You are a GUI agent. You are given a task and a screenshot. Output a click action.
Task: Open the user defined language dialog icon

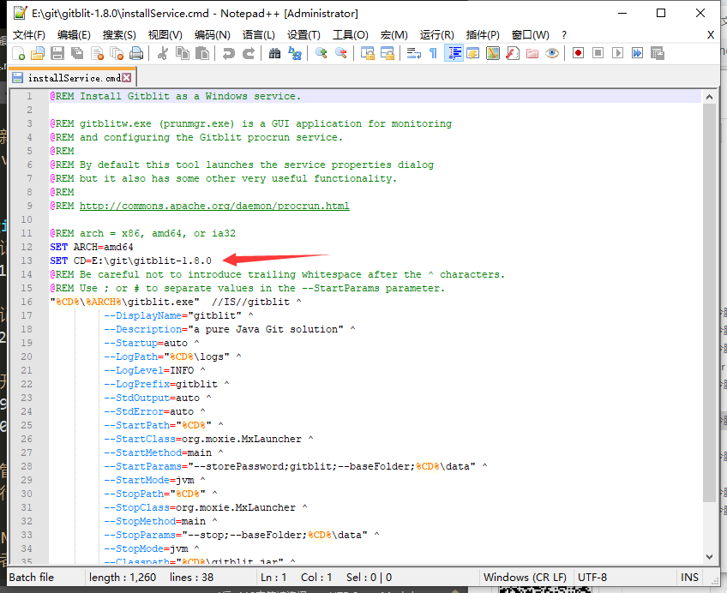point(473,53)
